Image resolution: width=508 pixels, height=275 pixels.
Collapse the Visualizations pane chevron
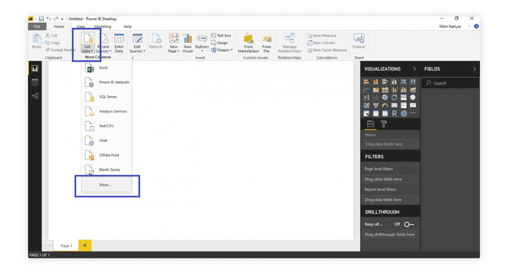[415, 69]
